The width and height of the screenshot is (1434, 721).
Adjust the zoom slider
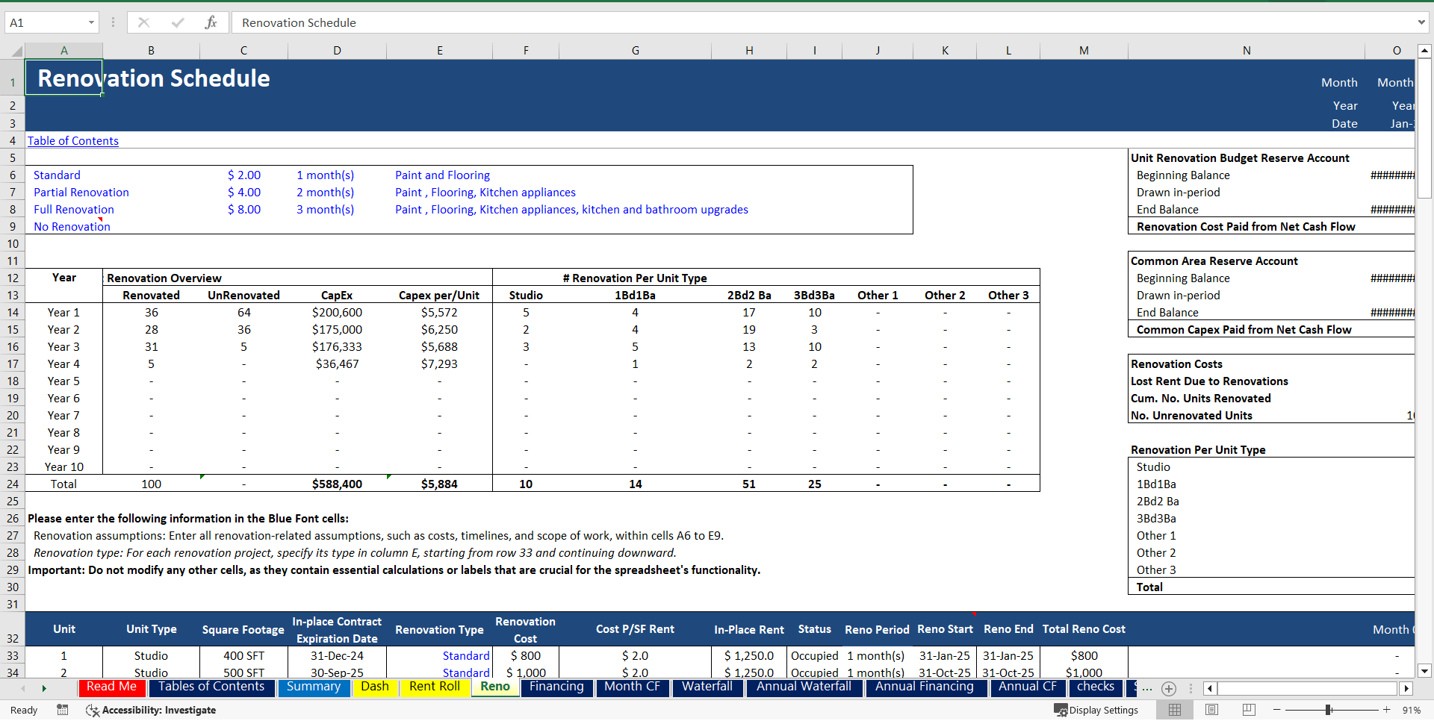(x=1329, y=710)
